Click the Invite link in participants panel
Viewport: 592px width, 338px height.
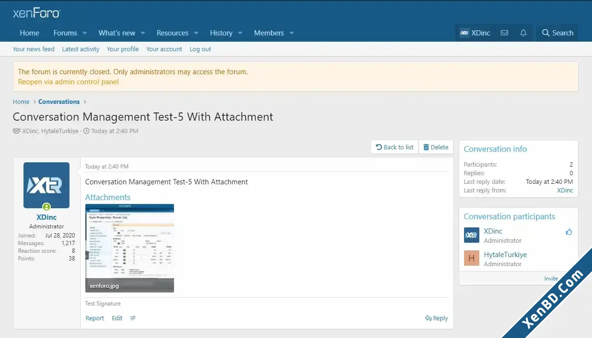551,279
